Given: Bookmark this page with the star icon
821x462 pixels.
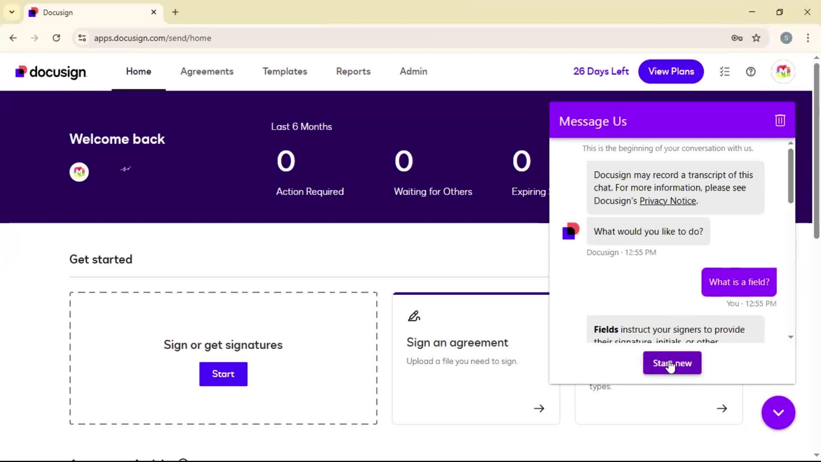Looking at the screenshot, I should pyautogui.click(x=756, y=38).
